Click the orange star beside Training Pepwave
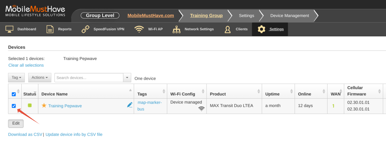 pos(44,105)
